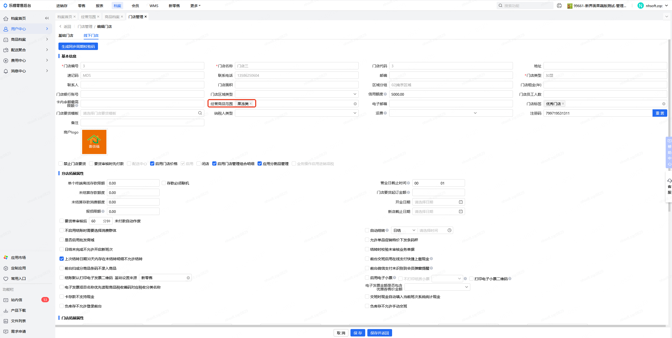Click the 保存并返回 button
The height and width of the screenshot is (338, 672).
379,333
